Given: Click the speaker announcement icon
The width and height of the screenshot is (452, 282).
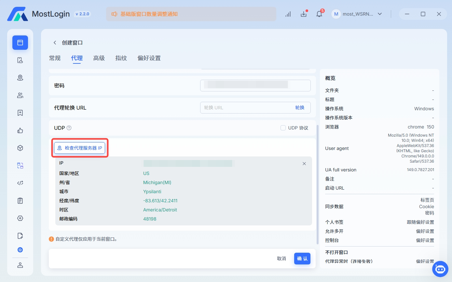Looking at the screenshot, I should (x=114, y=14).
